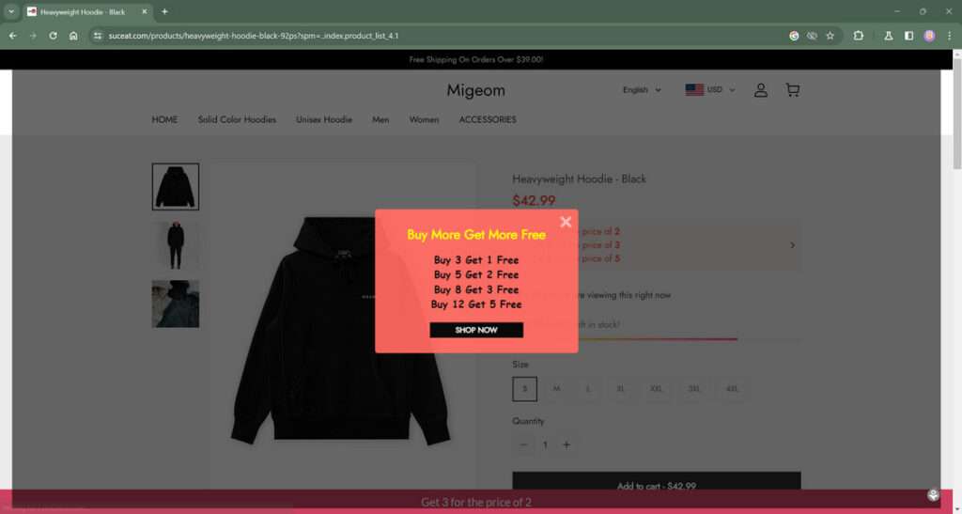View site information icon in address bar

[x=98, y=36]
